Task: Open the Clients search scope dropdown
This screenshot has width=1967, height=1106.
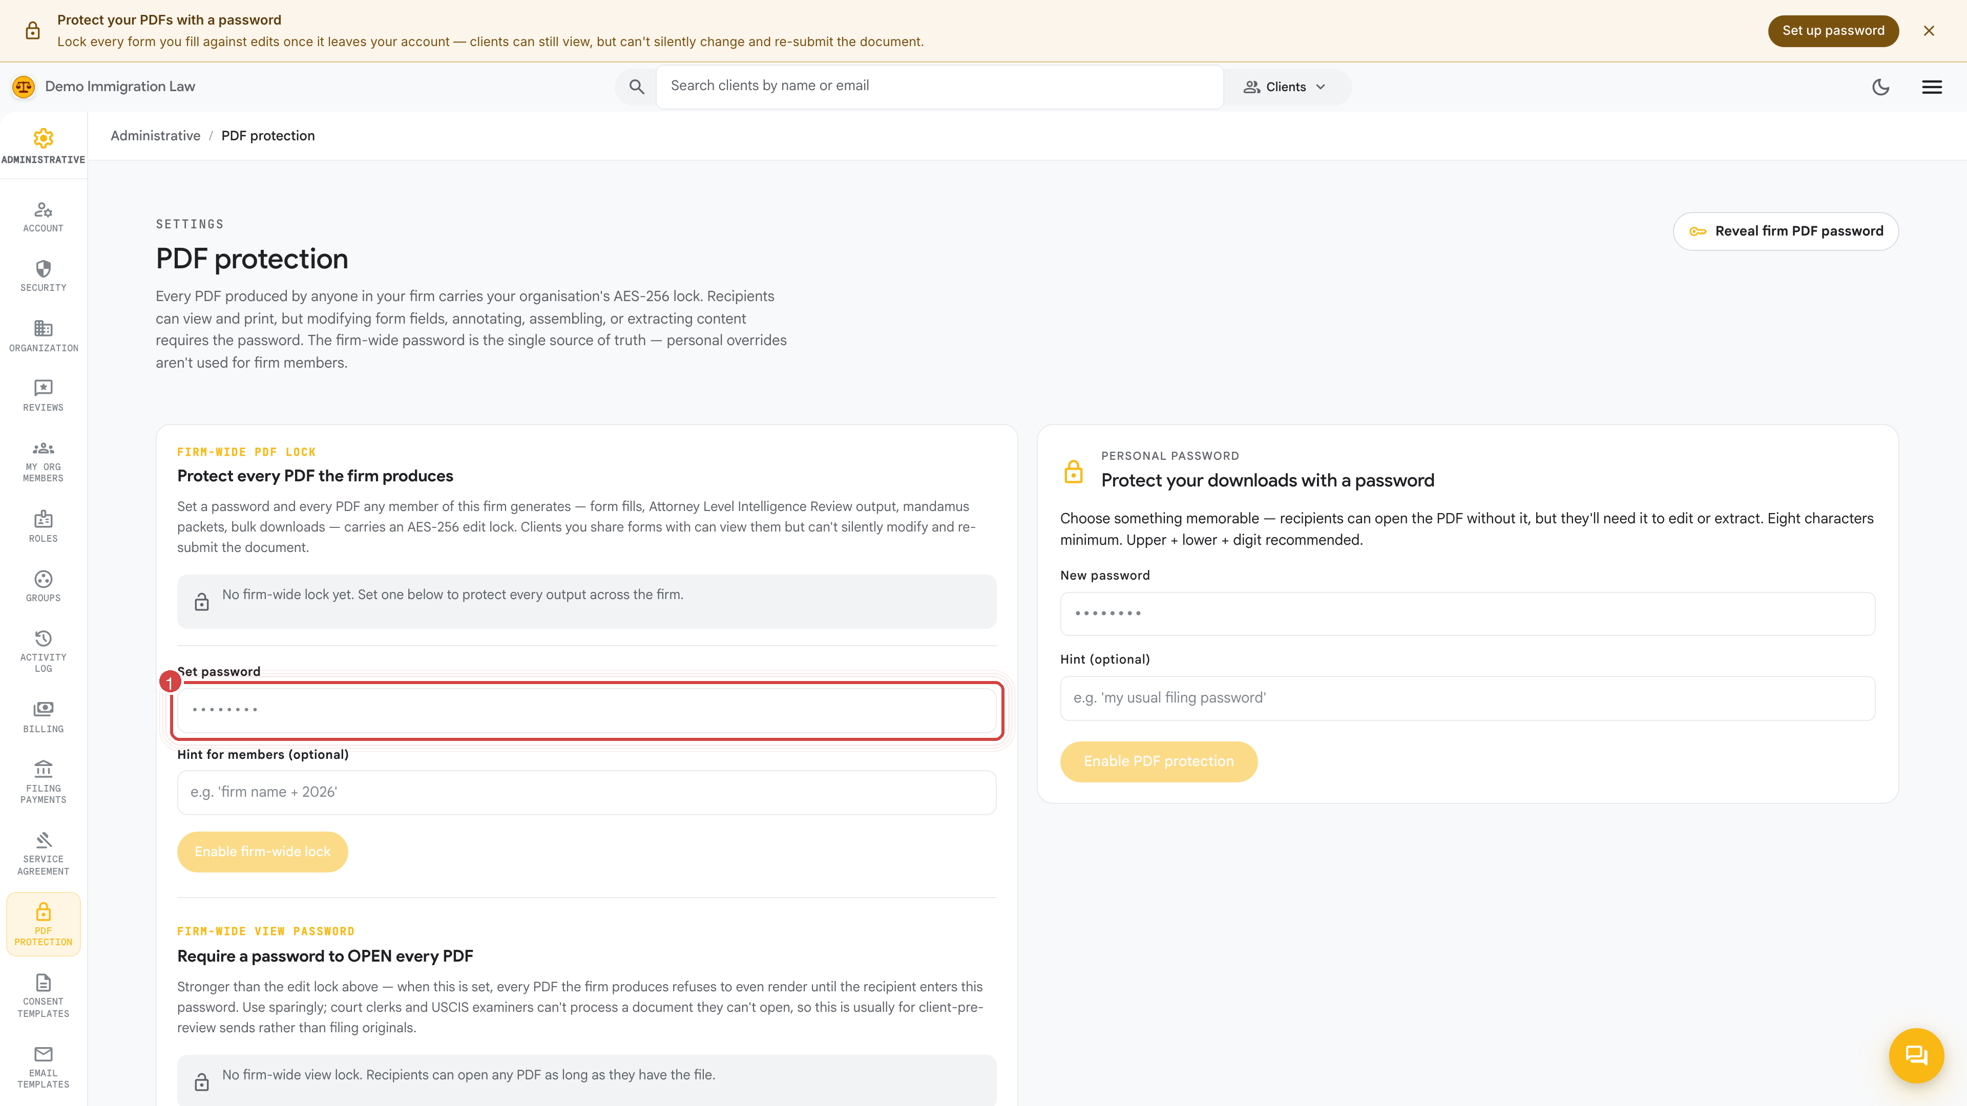Action: click(1285, 87)
